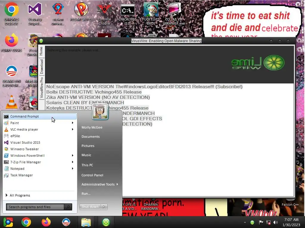Launch COLLAB VM SPAMMER.exe desktop icon
Screen dimensions: 305x228
click(x=174, y=14)
